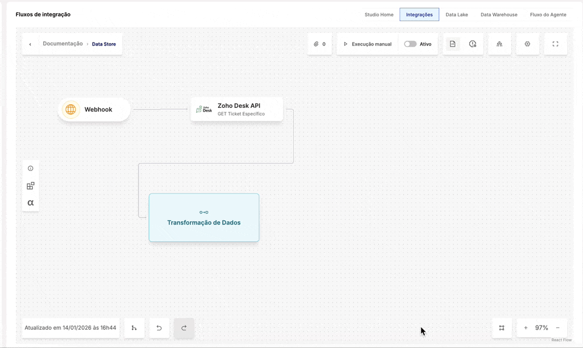Click the team members icon

click(499, 44)
